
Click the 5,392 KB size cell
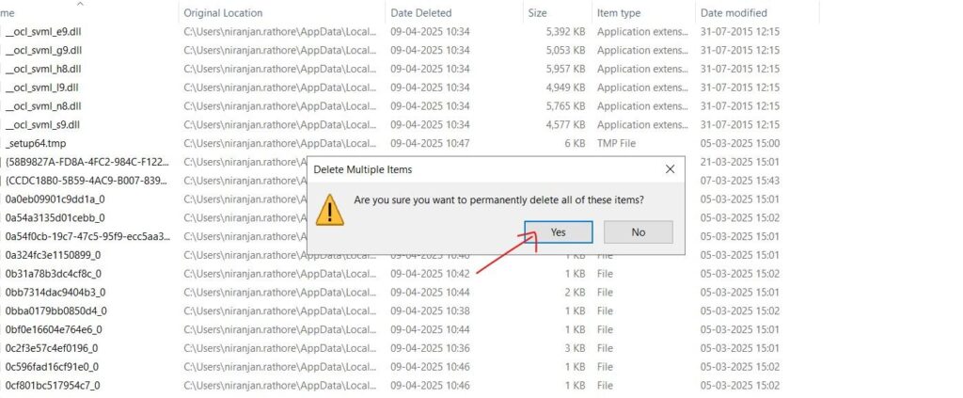coord(565,32)
